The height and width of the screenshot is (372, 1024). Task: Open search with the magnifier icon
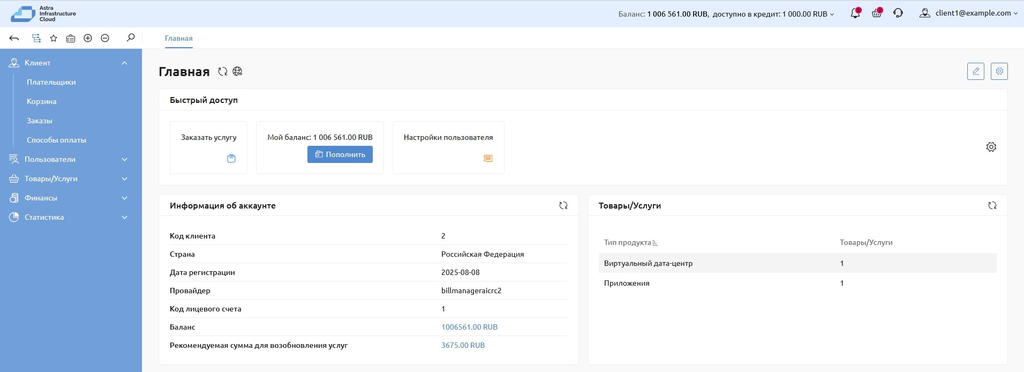[x=131, y=38]
